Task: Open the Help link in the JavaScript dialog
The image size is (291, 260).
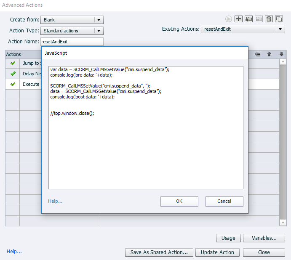Action: pos(55,201)
